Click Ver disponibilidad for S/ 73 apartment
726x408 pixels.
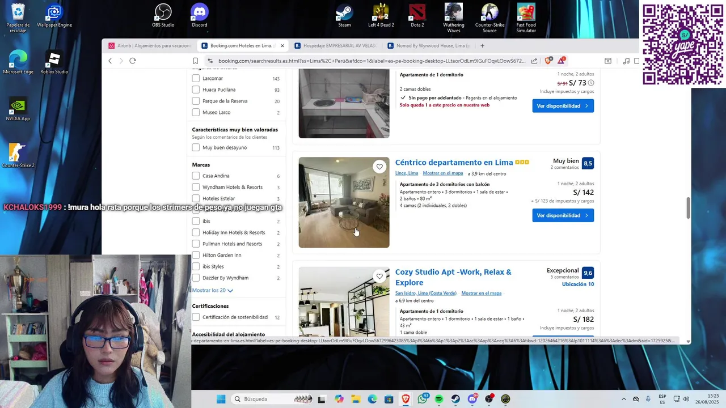point(563,106)
